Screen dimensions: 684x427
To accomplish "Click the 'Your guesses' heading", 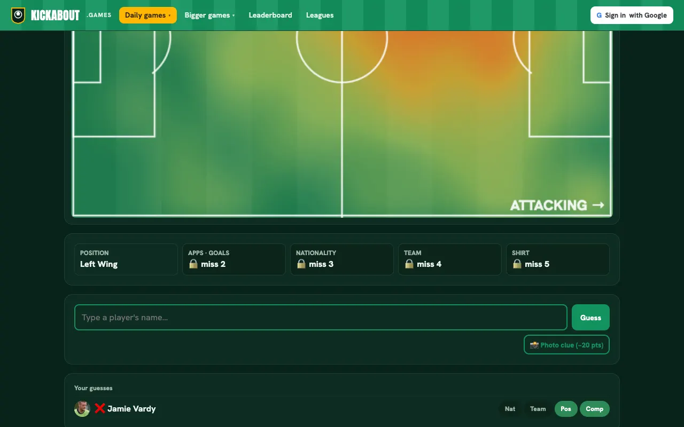I will pos(94,388).
